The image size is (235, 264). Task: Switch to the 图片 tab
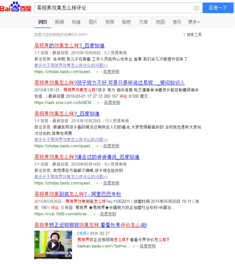(93, 22)
